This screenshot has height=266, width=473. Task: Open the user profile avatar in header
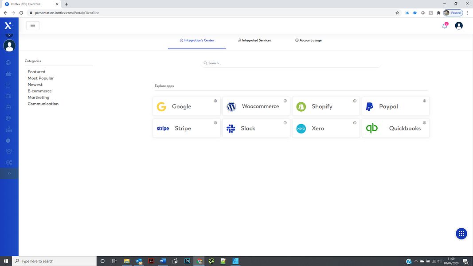459,26
